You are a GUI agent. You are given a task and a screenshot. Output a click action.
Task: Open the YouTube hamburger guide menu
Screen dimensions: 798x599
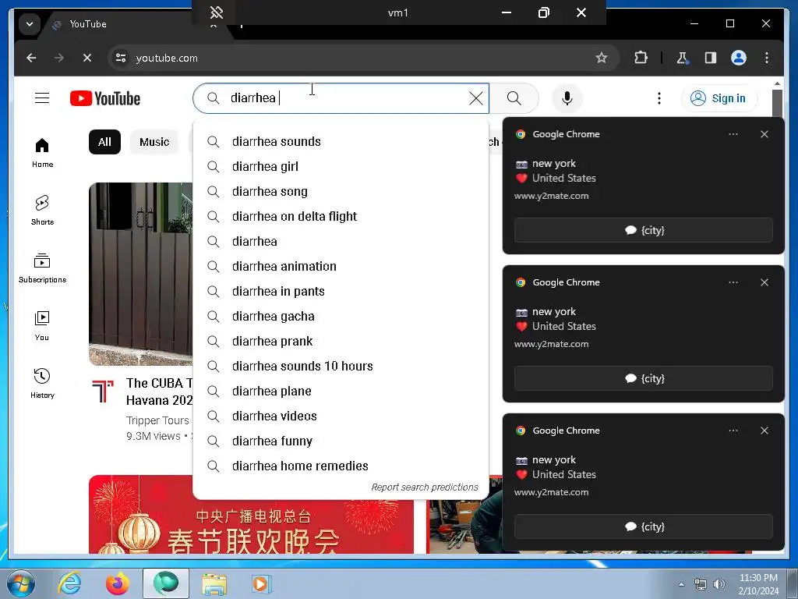pos(42,97)
